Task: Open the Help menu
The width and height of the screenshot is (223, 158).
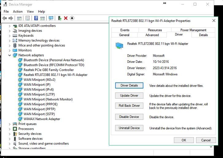Action: [41, 12]
